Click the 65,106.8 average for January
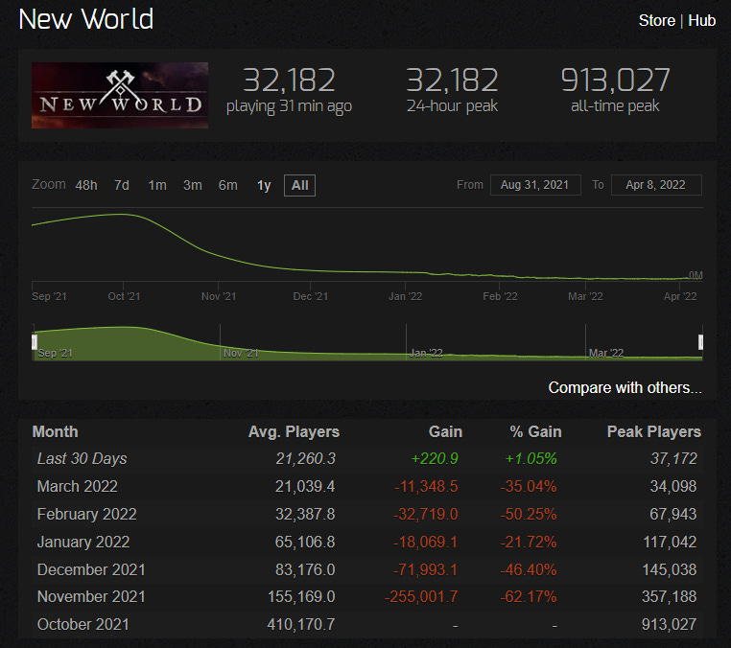This screenshot has width=731, height=648. click(305, 542)
